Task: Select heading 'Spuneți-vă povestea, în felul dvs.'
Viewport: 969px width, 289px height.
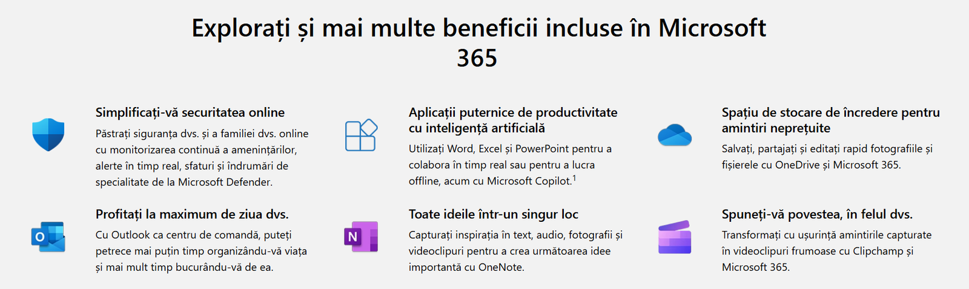Action: 817,215
